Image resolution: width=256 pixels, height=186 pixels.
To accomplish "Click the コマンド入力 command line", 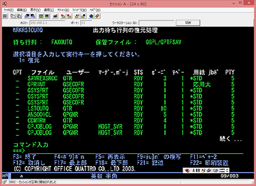I will tap(135, 151).
